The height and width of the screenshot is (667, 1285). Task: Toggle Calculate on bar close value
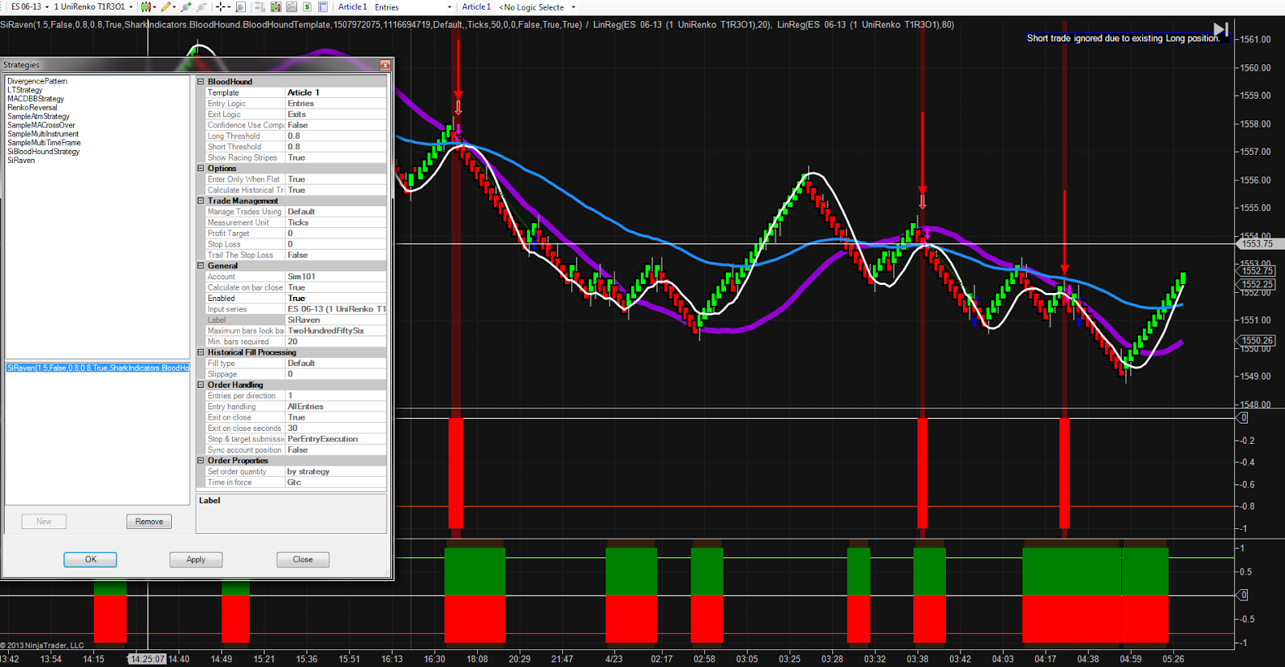pos(336,287)
